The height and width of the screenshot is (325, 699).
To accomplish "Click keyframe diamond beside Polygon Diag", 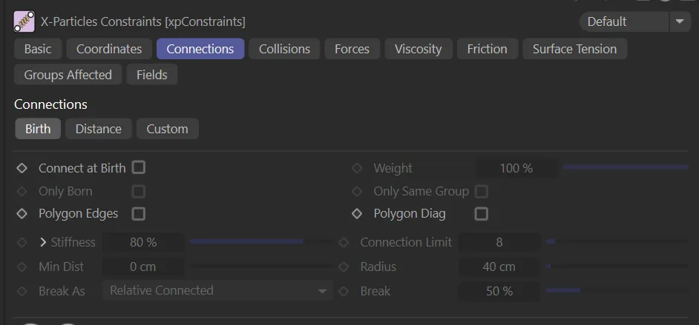I will (x=357, y=214).
